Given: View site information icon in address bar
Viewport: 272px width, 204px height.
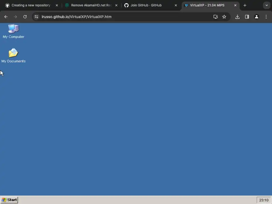Looking at the screenshot, I should point(36,17).
